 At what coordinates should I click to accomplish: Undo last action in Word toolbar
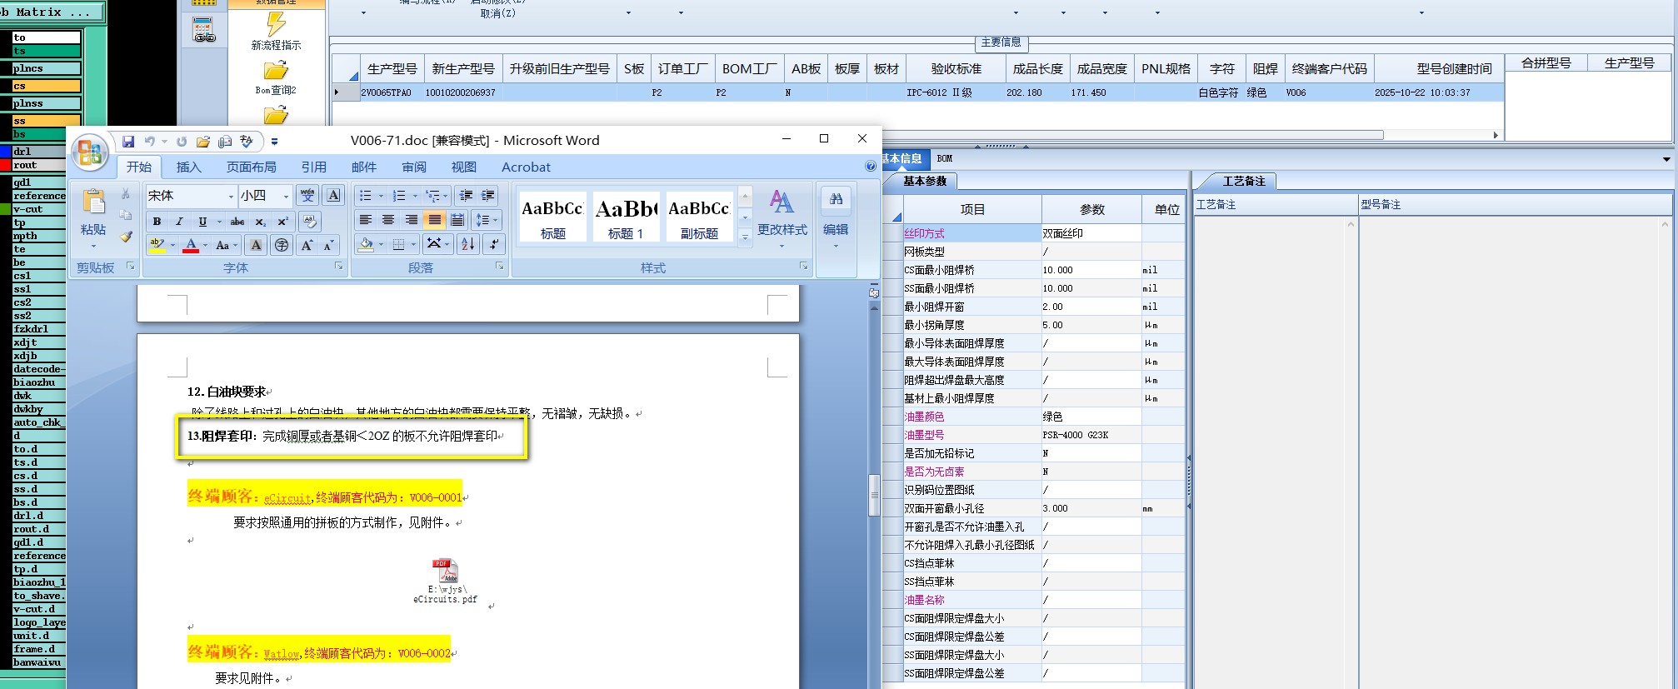150,142
